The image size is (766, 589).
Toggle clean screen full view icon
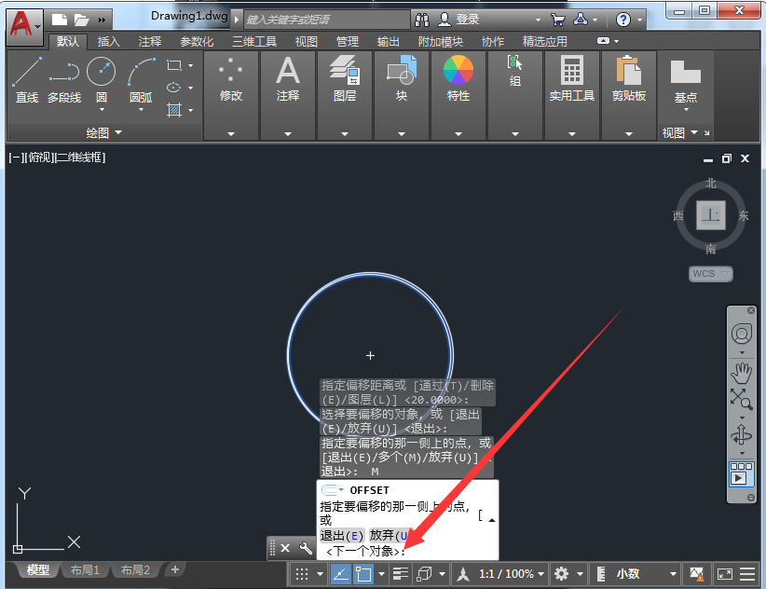click(x=724, y=574)
